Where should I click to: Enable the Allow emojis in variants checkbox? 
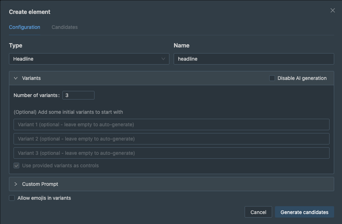(12, 198)
